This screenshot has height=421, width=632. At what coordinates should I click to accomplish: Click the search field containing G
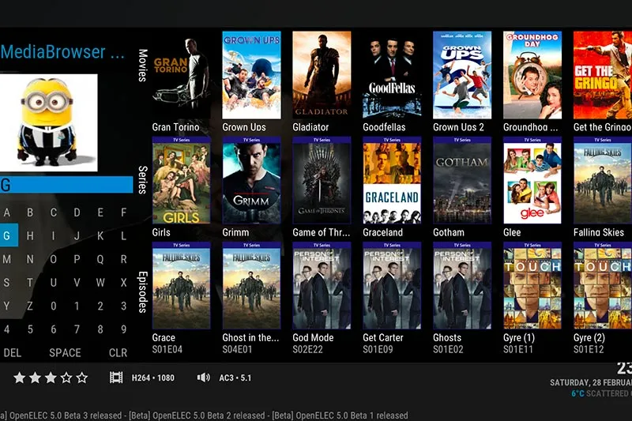pos(66,185)
